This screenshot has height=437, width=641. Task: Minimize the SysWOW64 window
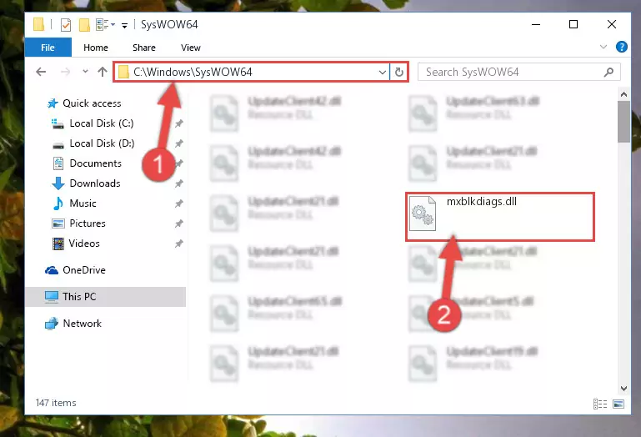(536, 24)
